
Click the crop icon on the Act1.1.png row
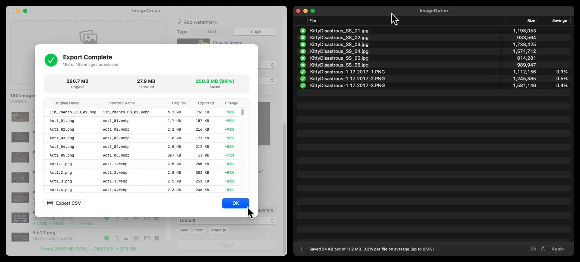[x=116, y=238]
